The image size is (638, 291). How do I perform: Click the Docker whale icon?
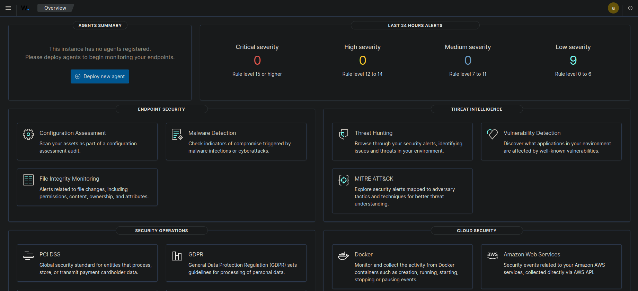point(343,256)
